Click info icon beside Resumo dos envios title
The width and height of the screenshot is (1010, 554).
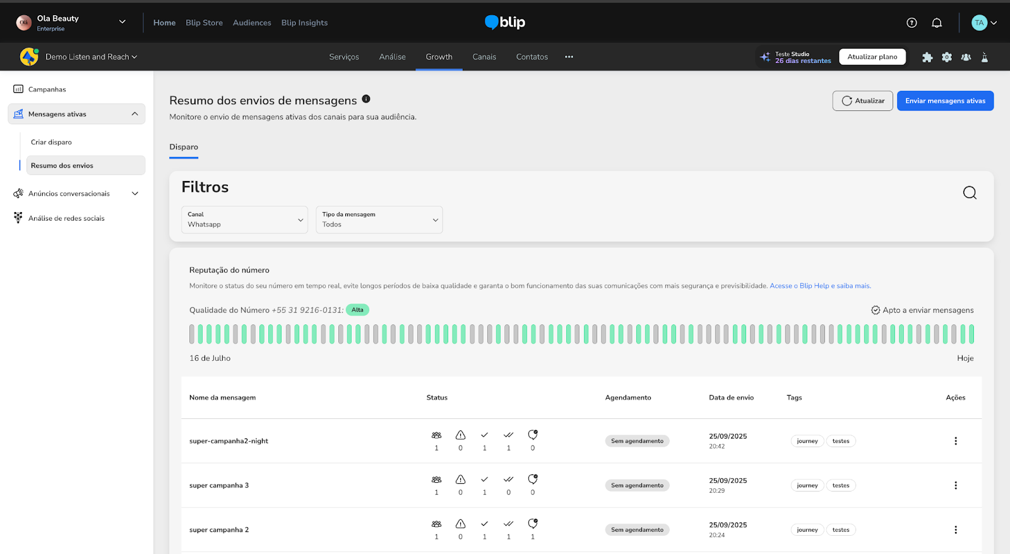366,99
